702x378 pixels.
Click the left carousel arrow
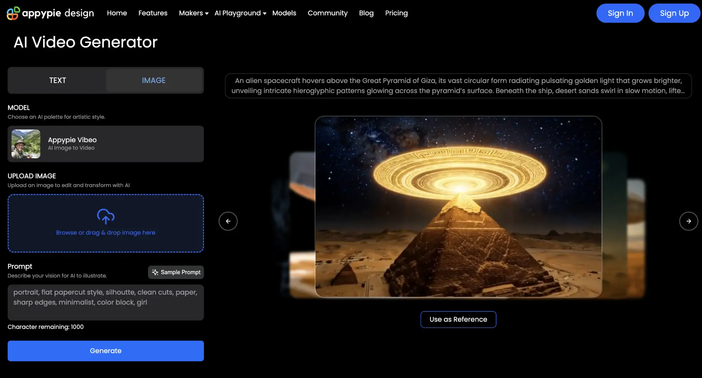click(x=228, y=221)
